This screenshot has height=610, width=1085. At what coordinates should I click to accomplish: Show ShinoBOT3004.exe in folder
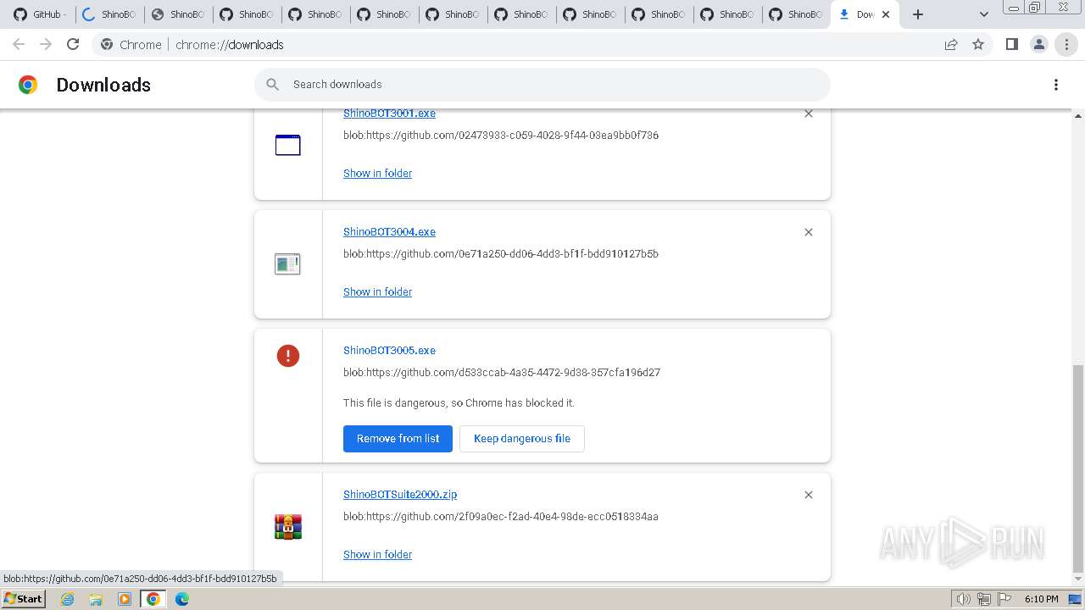(377, 291)
